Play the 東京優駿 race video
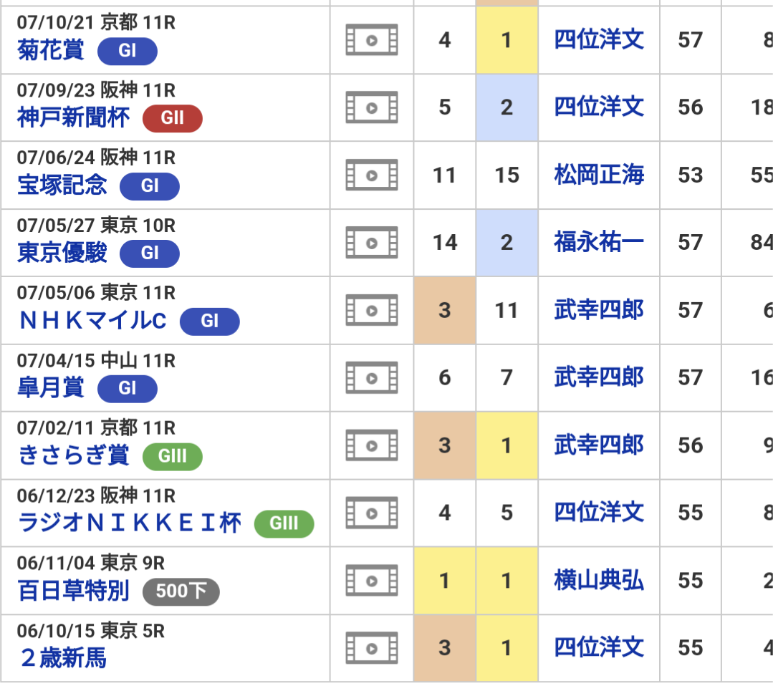Viewport: 773px width, 696px height. click(x=372, y=242)
